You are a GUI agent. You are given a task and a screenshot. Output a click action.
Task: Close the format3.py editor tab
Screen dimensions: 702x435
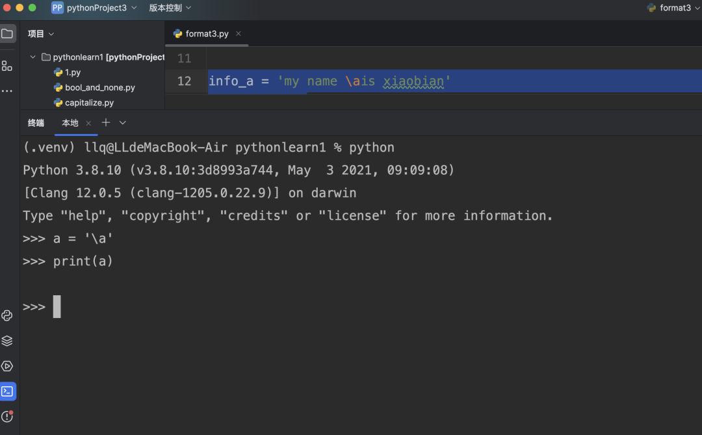coord(239,34)
